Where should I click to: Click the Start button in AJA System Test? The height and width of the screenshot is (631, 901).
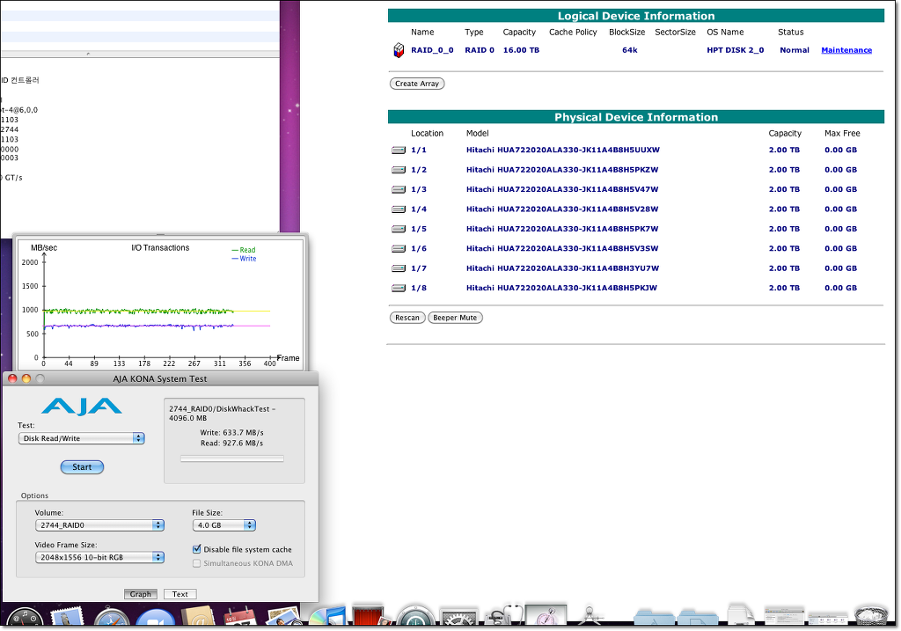click(x=82, y=467)
